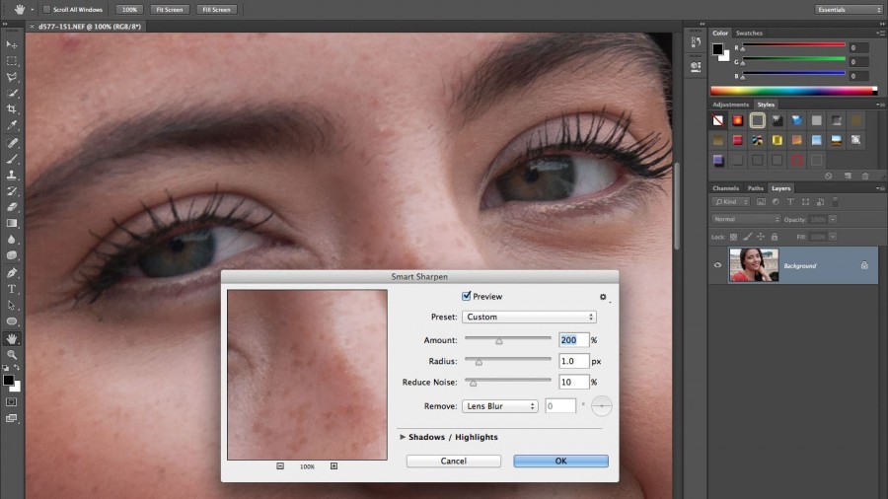Click the Radius slider handle
Image resolution: width=888 pixels, height=499 pixels.
pyautogui.click(x=479, y=362)
